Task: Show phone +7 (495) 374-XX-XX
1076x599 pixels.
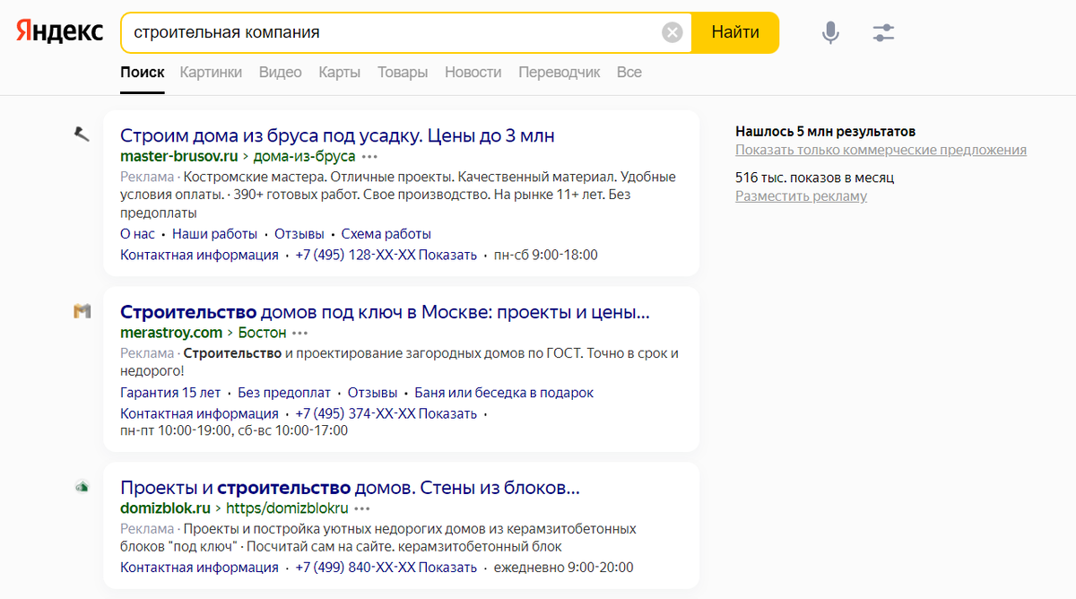Action: tap(386, 414)
